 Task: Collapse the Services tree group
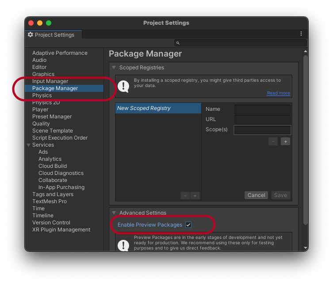[28, 145]
